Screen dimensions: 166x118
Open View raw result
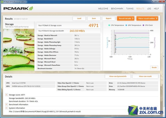pyautogui.click(x=145, y=76)
